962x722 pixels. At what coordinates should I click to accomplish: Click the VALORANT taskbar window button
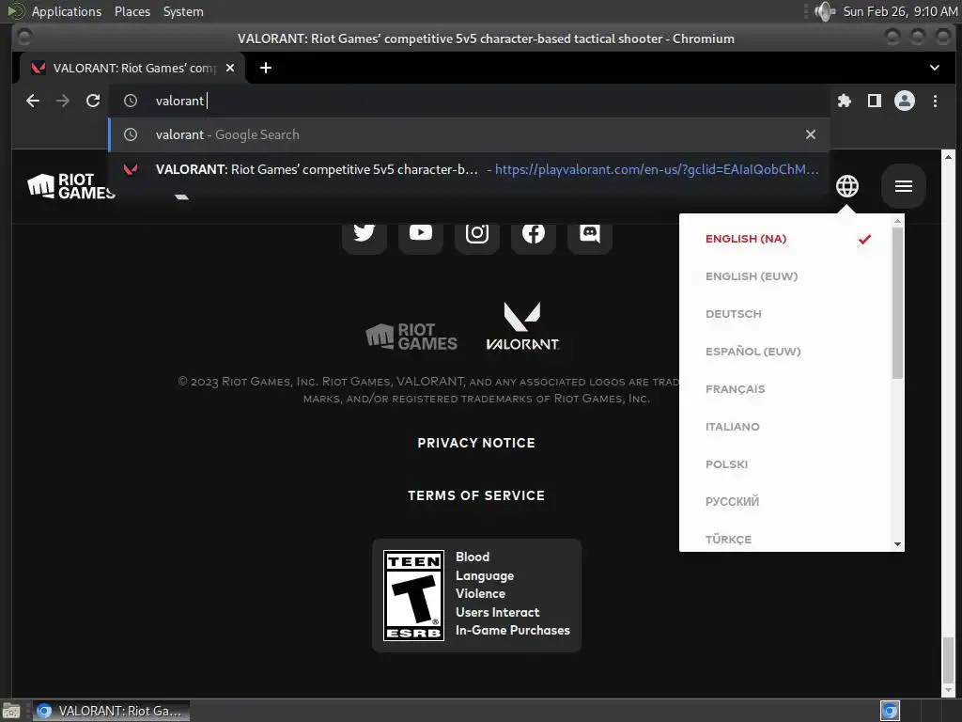111,711
